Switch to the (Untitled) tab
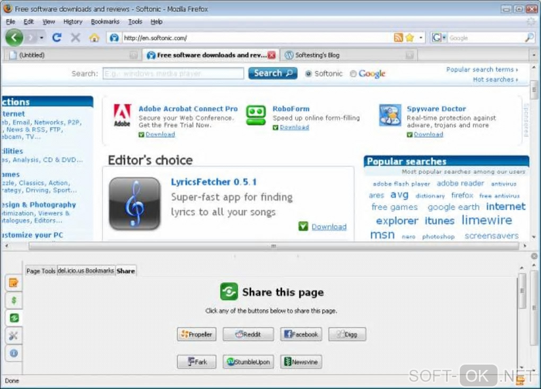This screenshot has height=389, width=541. (x=73, y=55)
